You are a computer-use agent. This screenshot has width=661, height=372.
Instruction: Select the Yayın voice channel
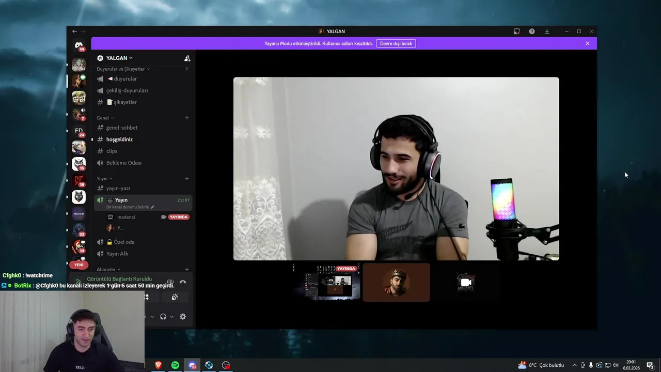click(143, 203)
